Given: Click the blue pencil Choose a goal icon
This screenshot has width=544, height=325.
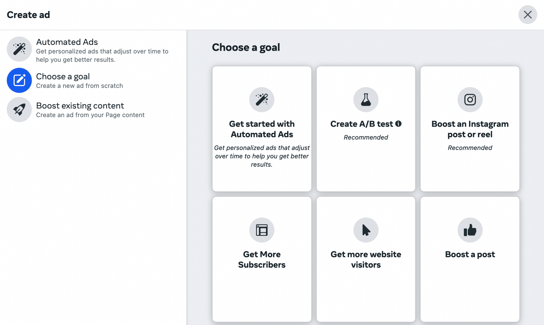Looking at the screenshot, I should pyautogui.click(x=19, y=80).
